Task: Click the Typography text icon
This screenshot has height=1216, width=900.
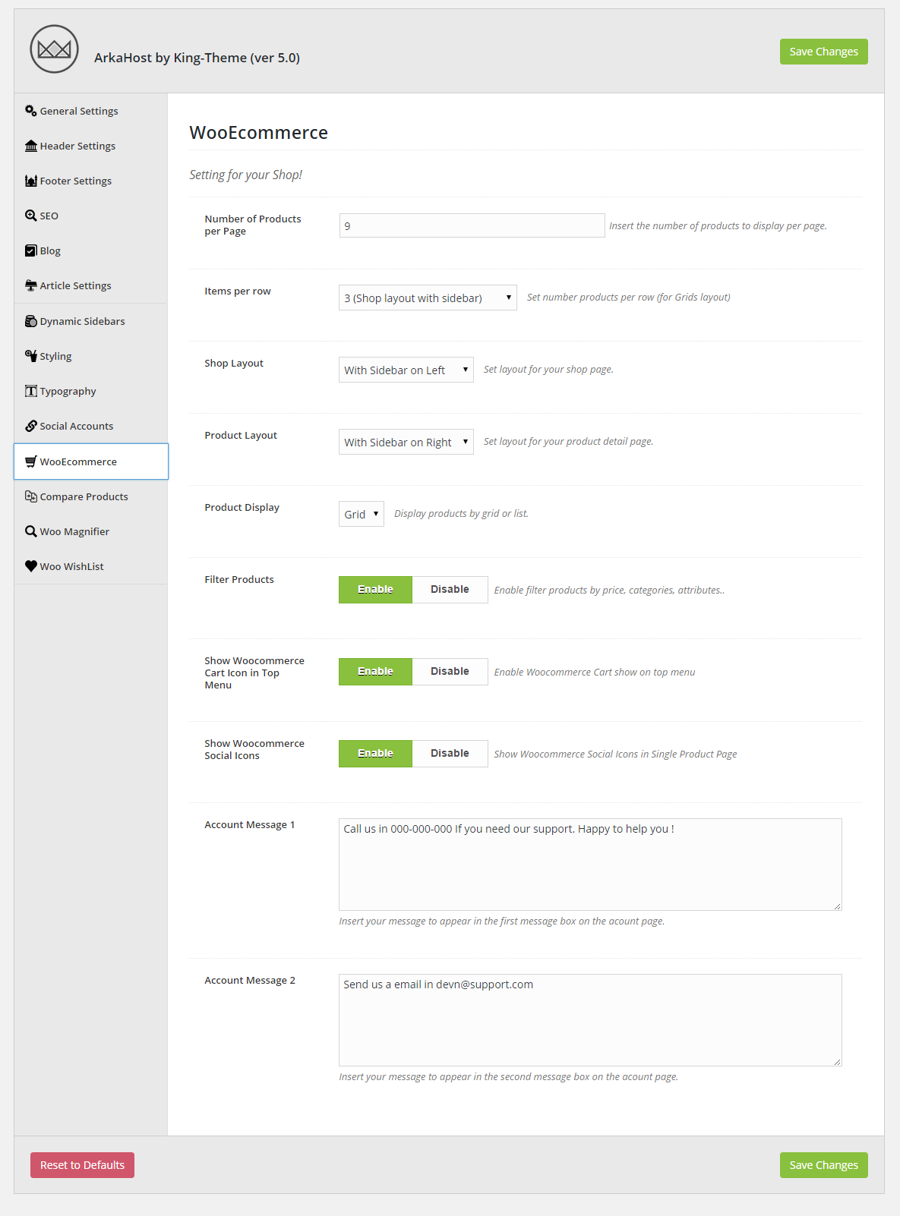Action: (30, 391)
